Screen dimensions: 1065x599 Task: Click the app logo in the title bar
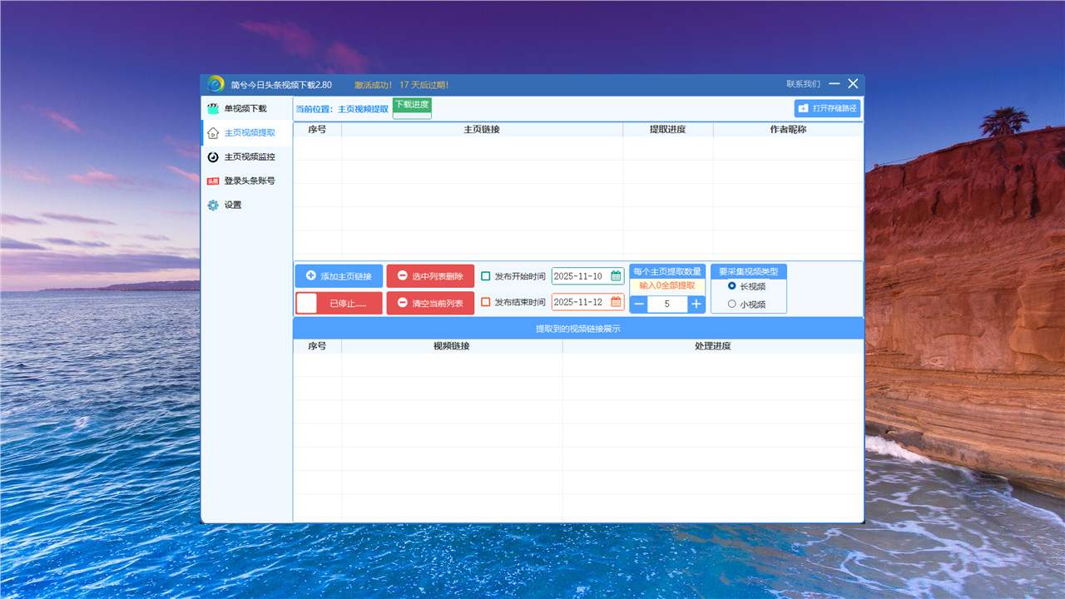pos(215,84)
